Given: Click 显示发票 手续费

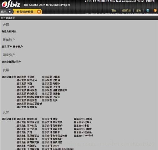Looking at the screenshot, I should coord(26,77).
